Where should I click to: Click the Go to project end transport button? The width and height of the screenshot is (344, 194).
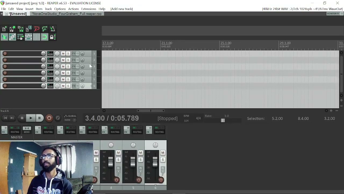coord(12,118)
